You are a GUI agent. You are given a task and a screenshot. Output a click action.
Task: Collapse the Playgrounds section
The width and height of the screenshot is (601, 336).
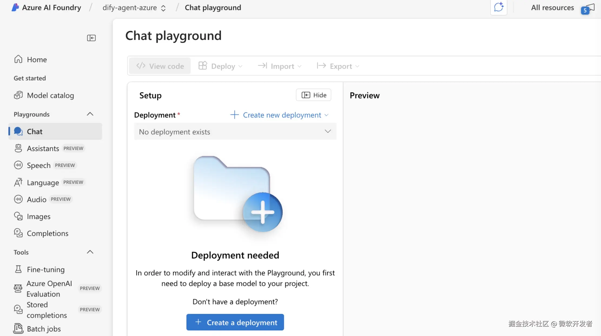point(90,114)
